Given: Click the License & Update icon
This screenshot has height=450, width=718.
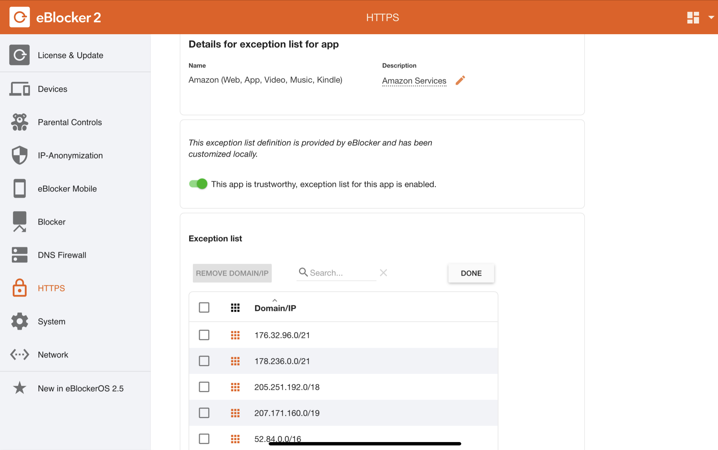Looking at the screenshot, I should tap(20, 55).
